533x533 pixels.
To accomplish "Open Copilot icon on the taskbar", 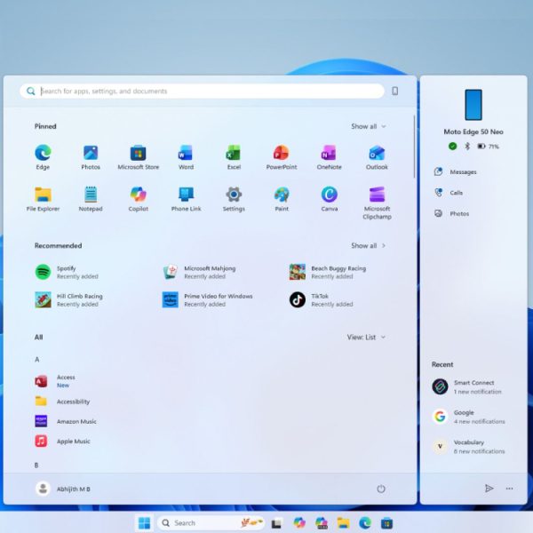I will click(x=299, y=523).
